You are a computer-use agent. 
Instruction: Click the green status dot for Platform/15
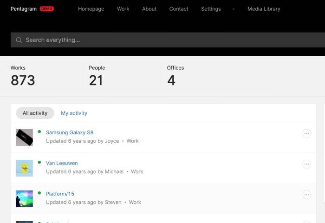[x=39, y=193]
